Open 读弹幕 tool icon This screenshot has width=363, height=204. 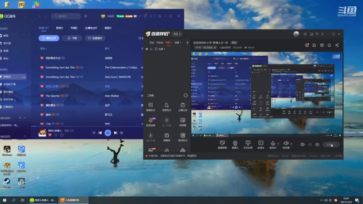tap(183, 122)
